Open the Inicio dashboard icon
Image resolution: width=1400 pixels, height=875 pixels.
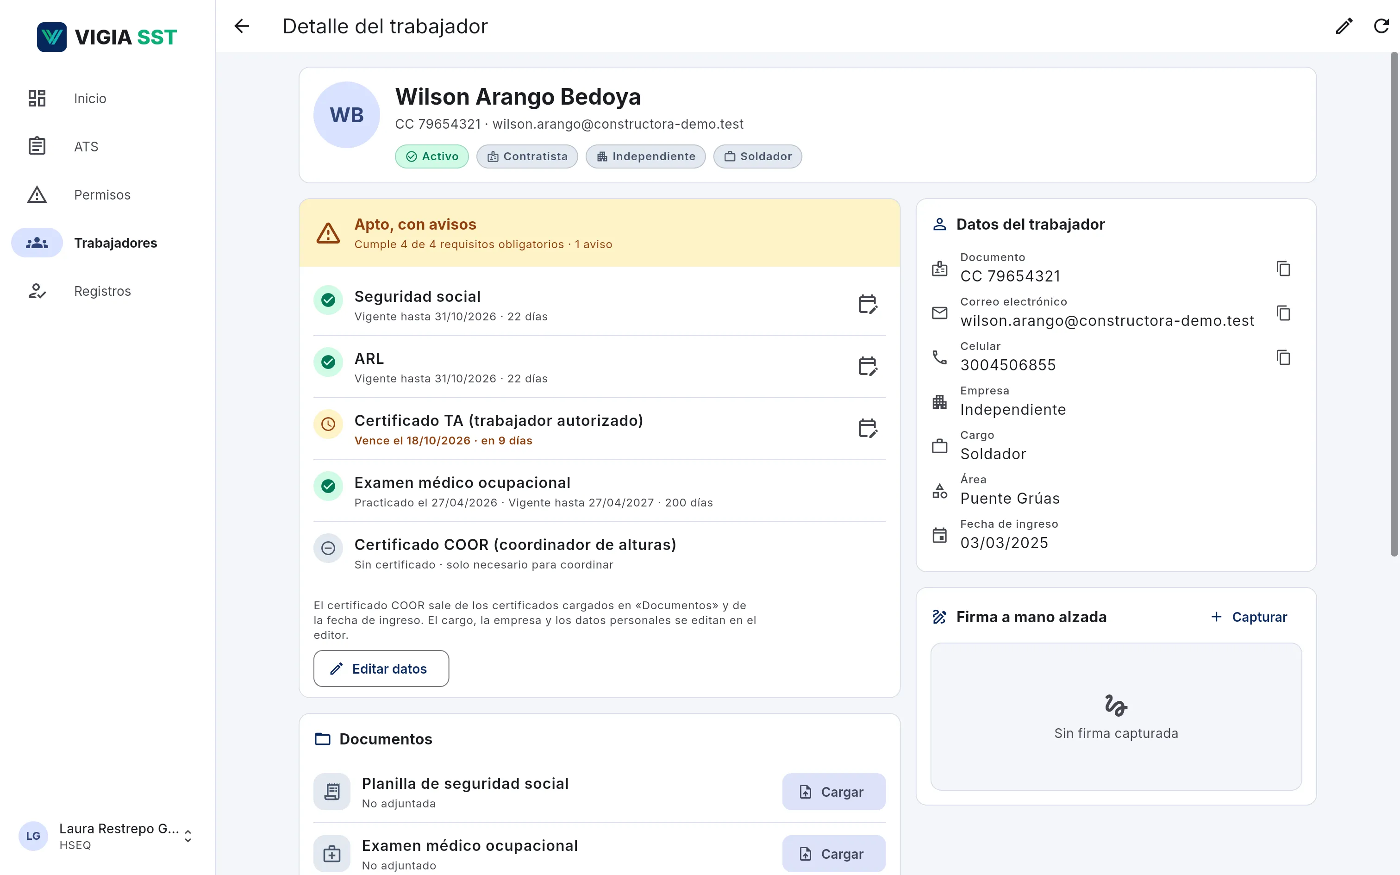37,98
